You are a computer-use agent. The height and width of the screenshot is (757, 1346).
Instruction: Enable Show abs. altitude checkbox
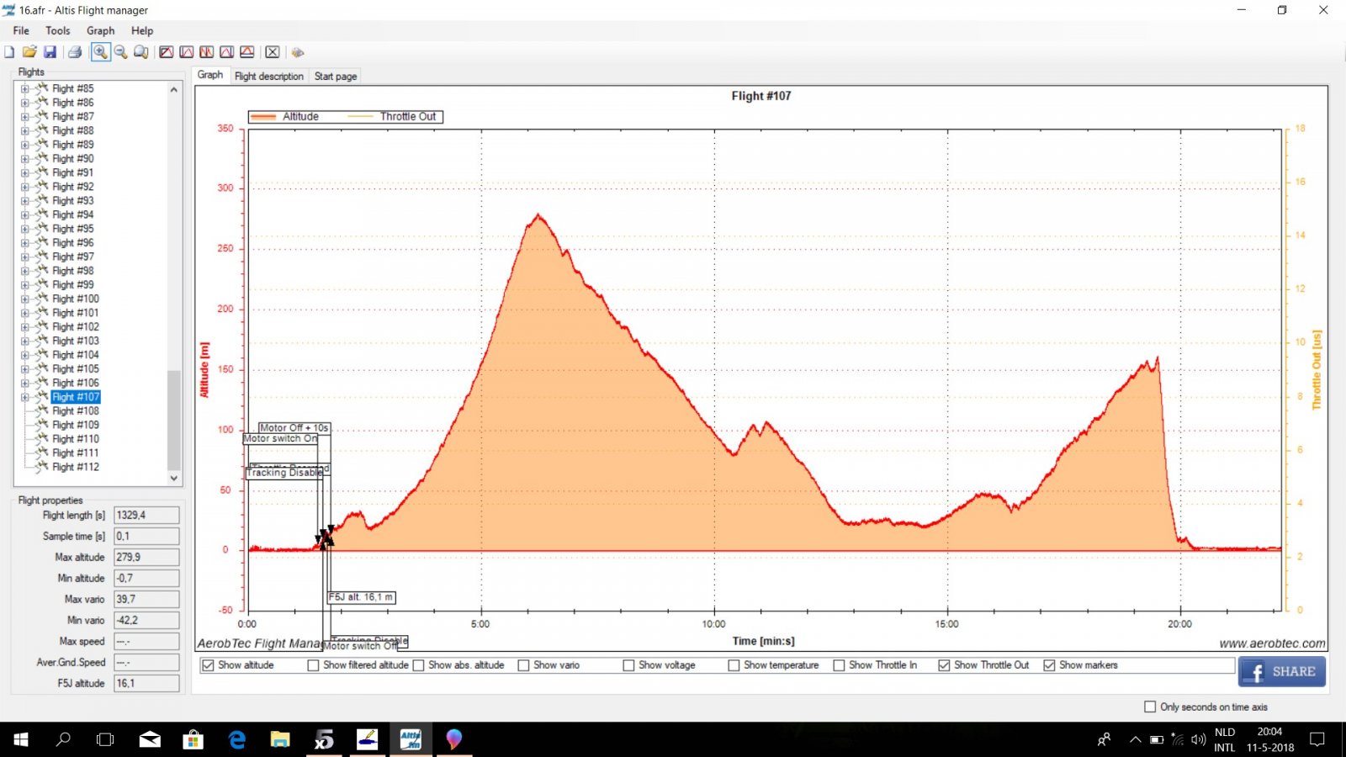coord(418,665)
